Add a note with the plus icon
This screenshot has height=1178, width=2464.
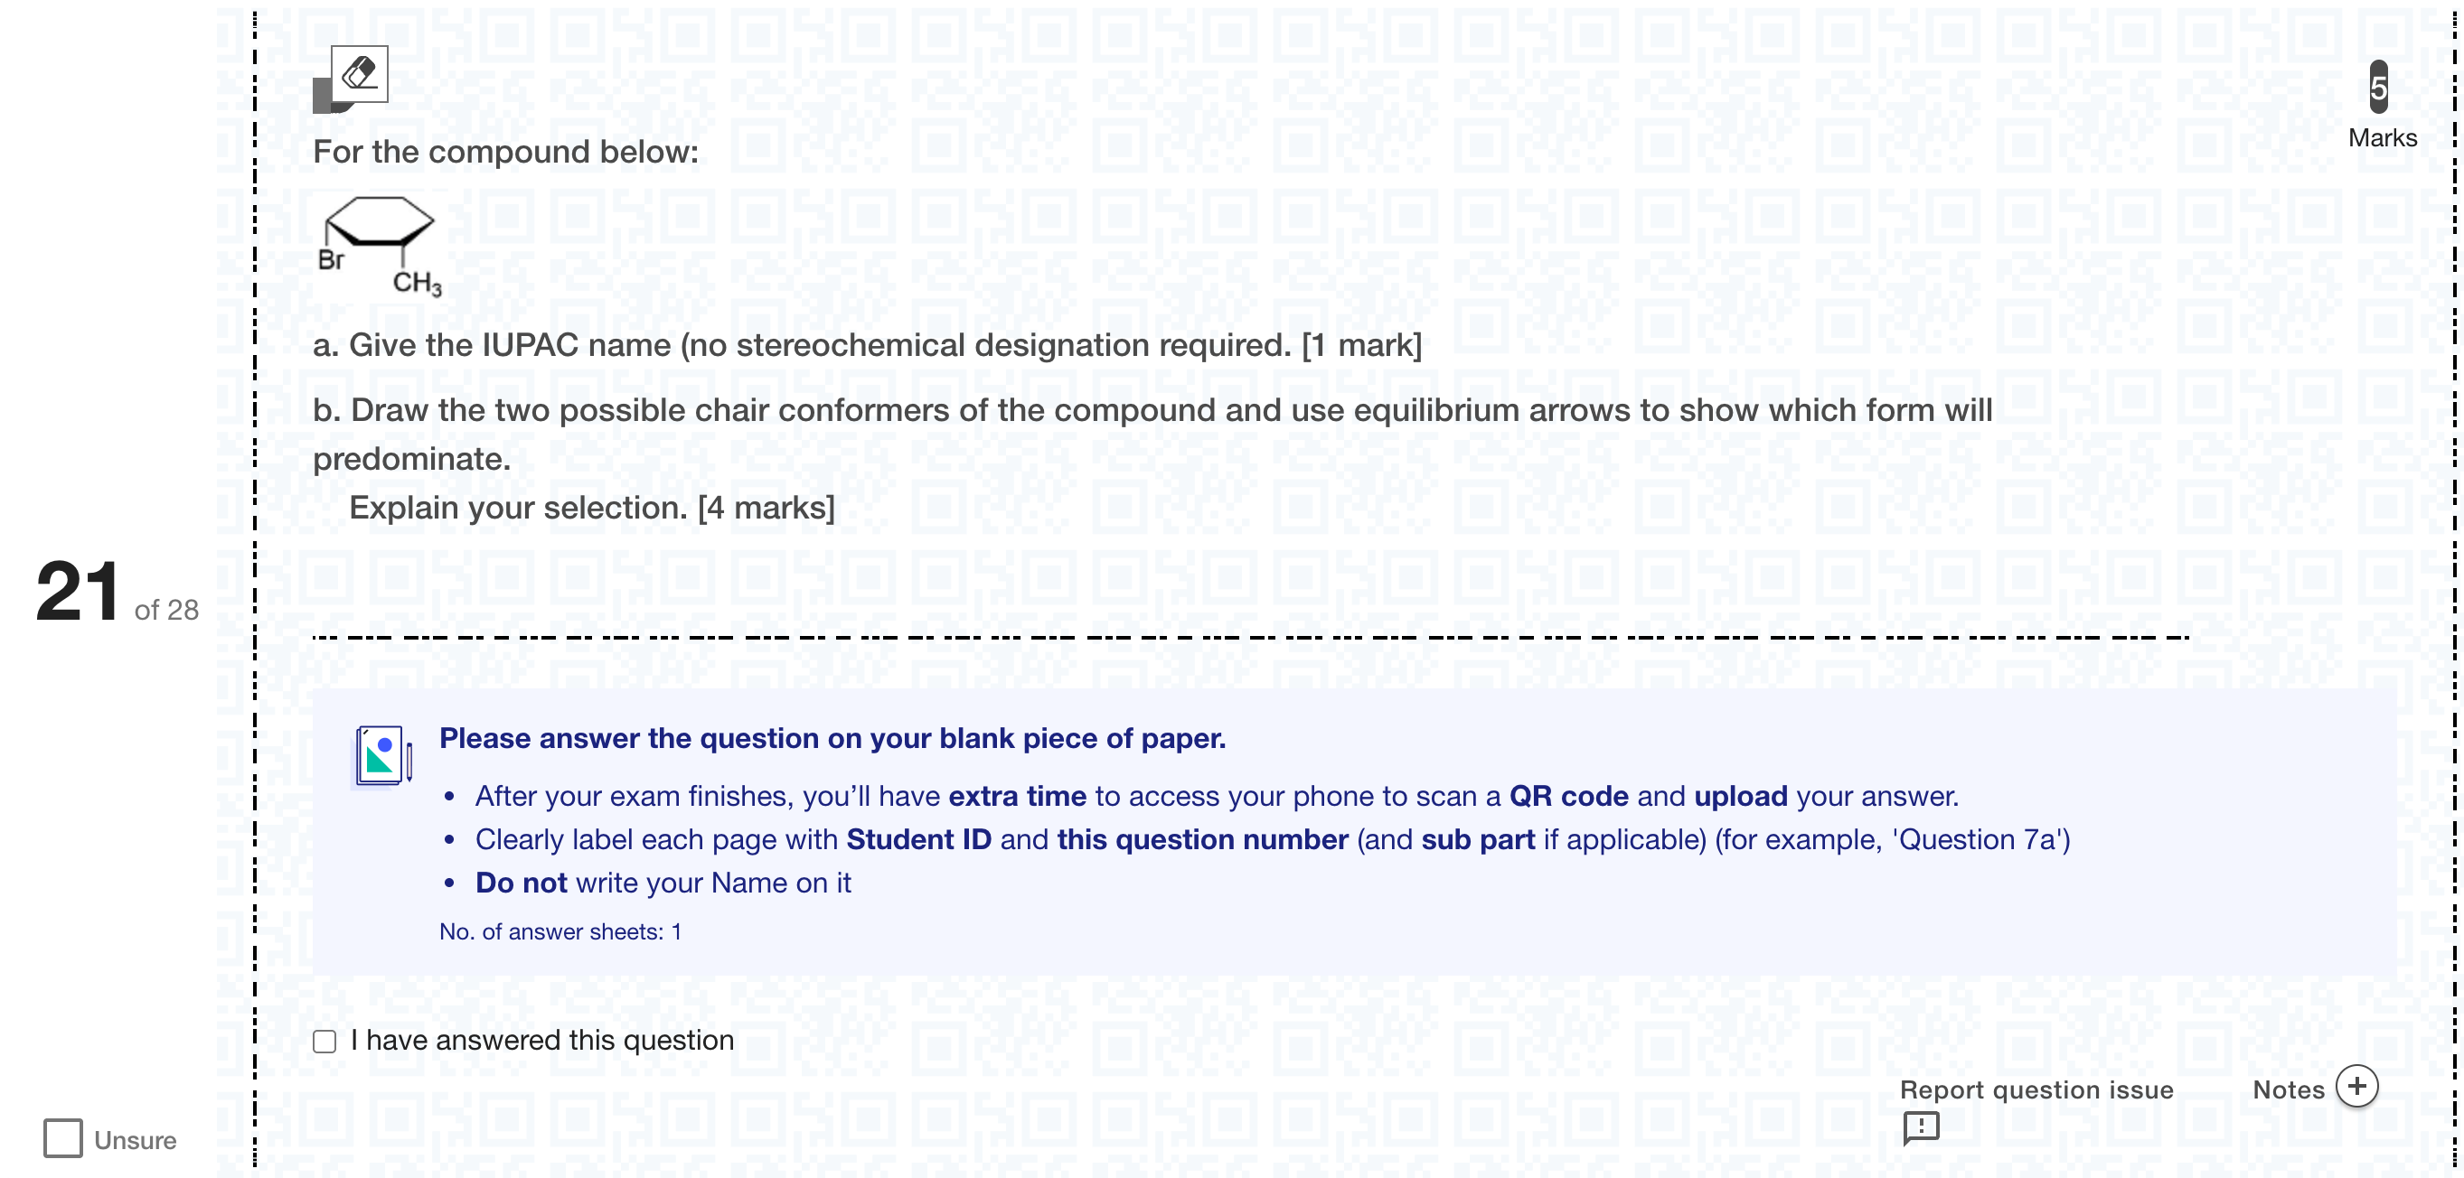2356,1086
